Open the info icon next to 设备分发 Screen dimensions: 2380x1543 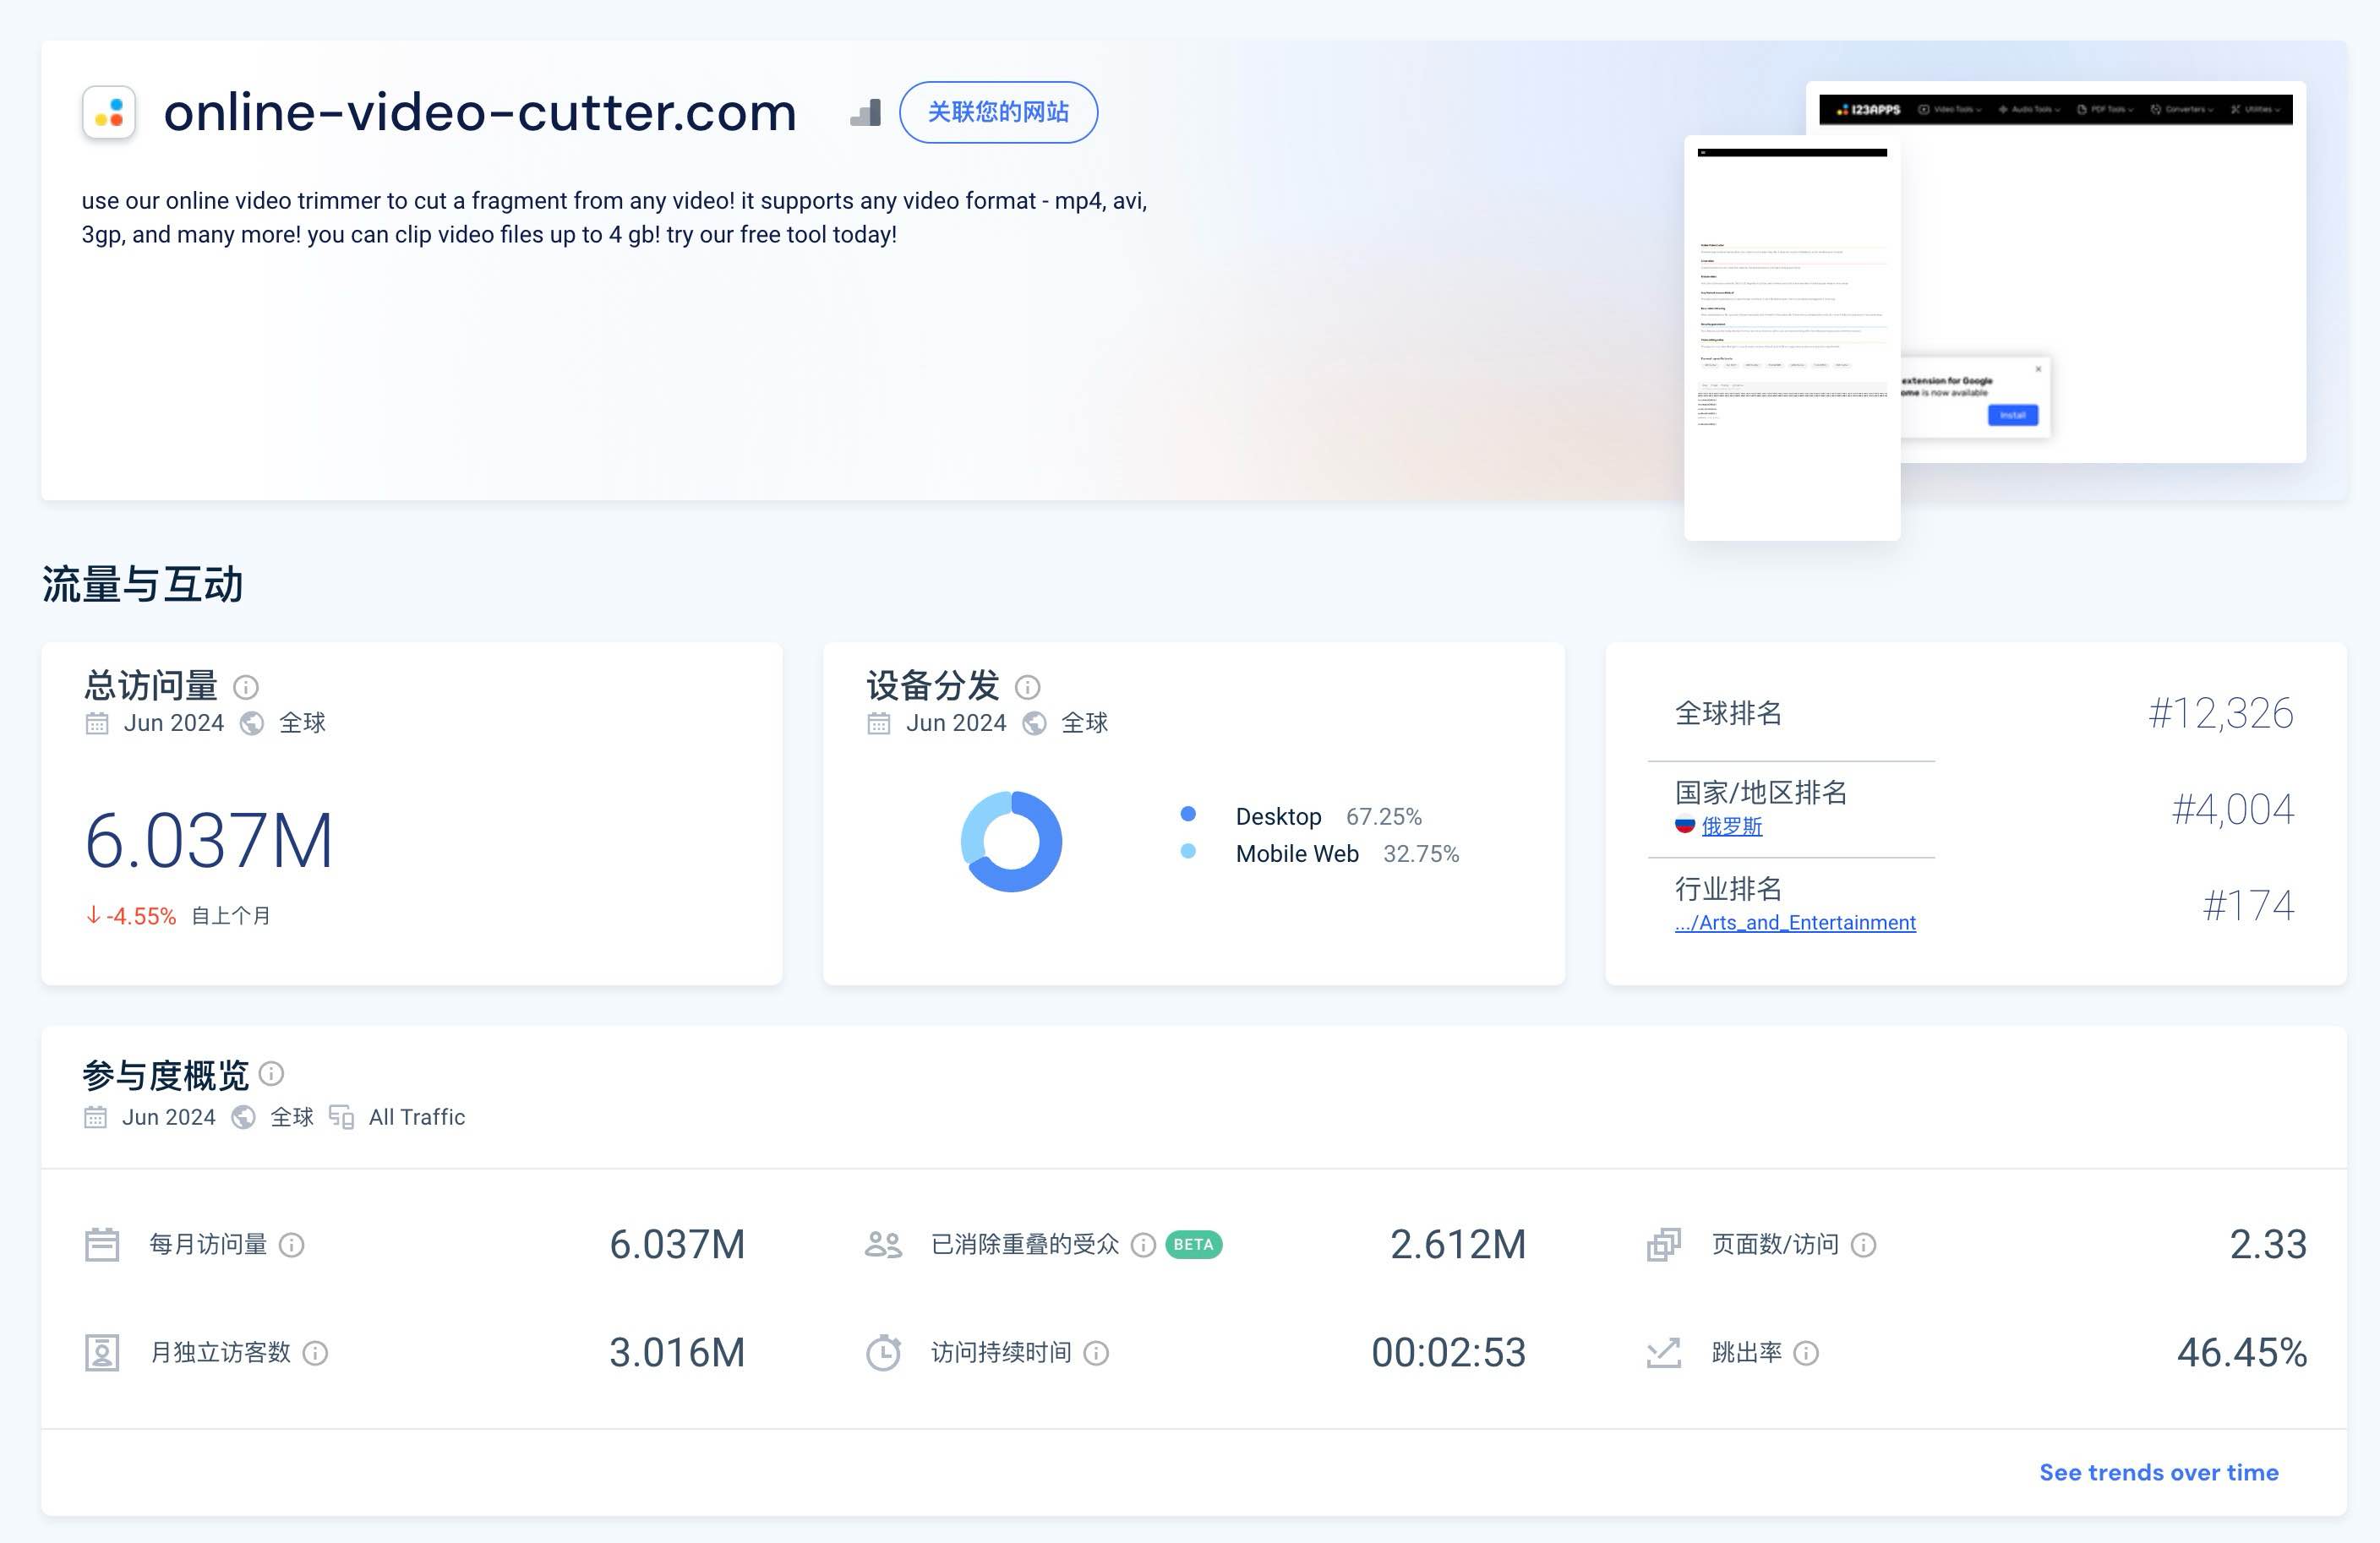pyautogui.click(x=1028, y=687)
